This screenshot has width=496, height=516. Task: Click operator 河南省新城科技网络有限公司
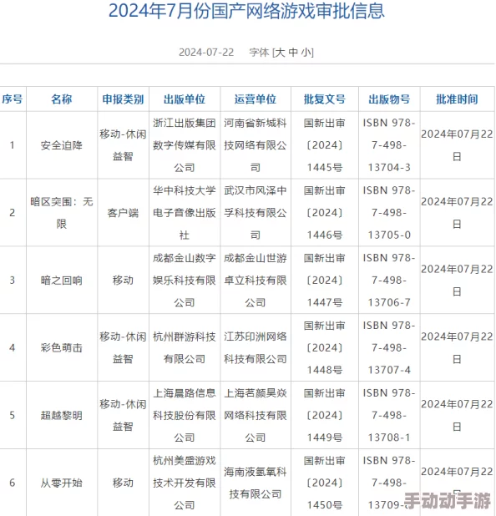[256, 145]
